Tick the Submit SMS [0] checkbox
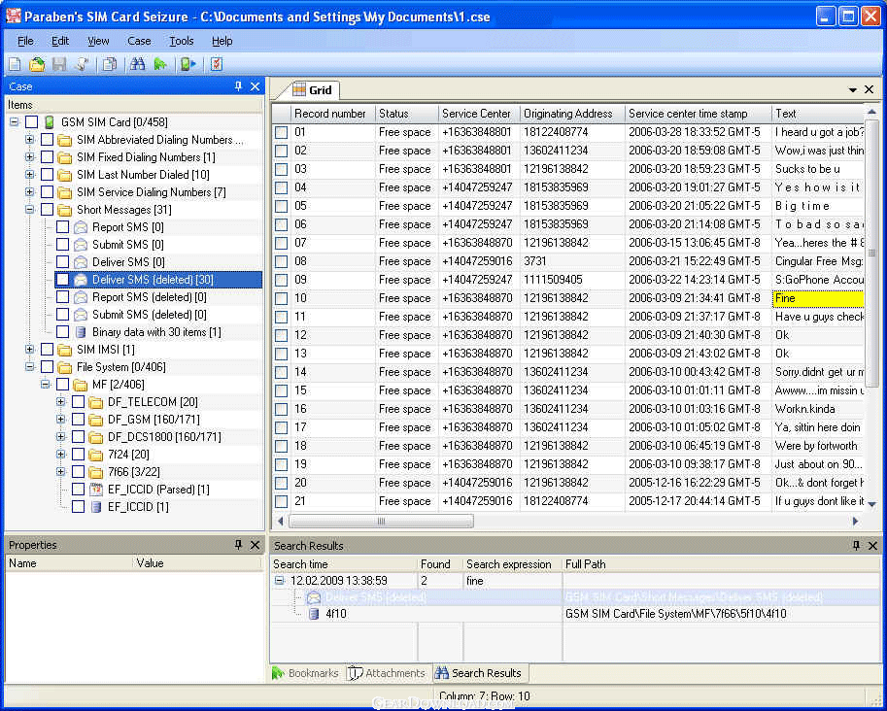887x711 pixels. pos(63,245)
